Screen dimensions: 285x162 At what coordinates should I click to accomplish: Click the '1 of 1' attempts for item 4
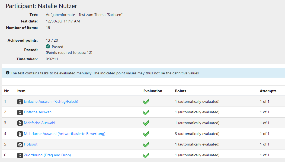pos(264,134)
